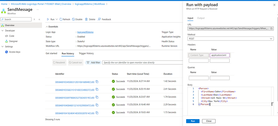Open Designer under Developer
Image resolution: width=278 pixels, height=126 pixels.
(13, 41)
